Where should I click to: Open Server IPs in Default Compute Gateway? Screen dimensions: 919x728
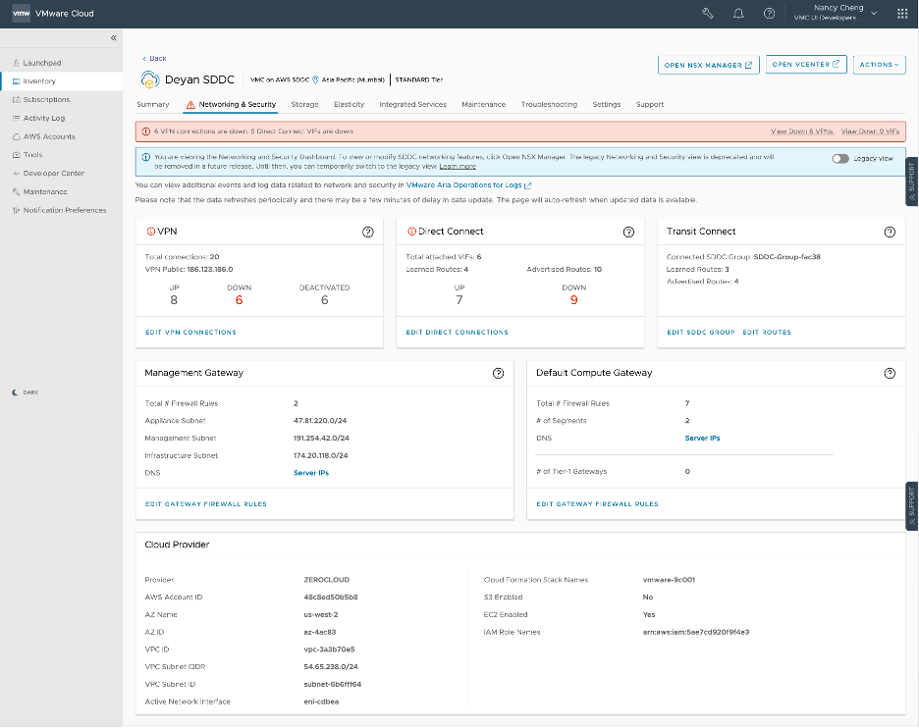(702, 439)
